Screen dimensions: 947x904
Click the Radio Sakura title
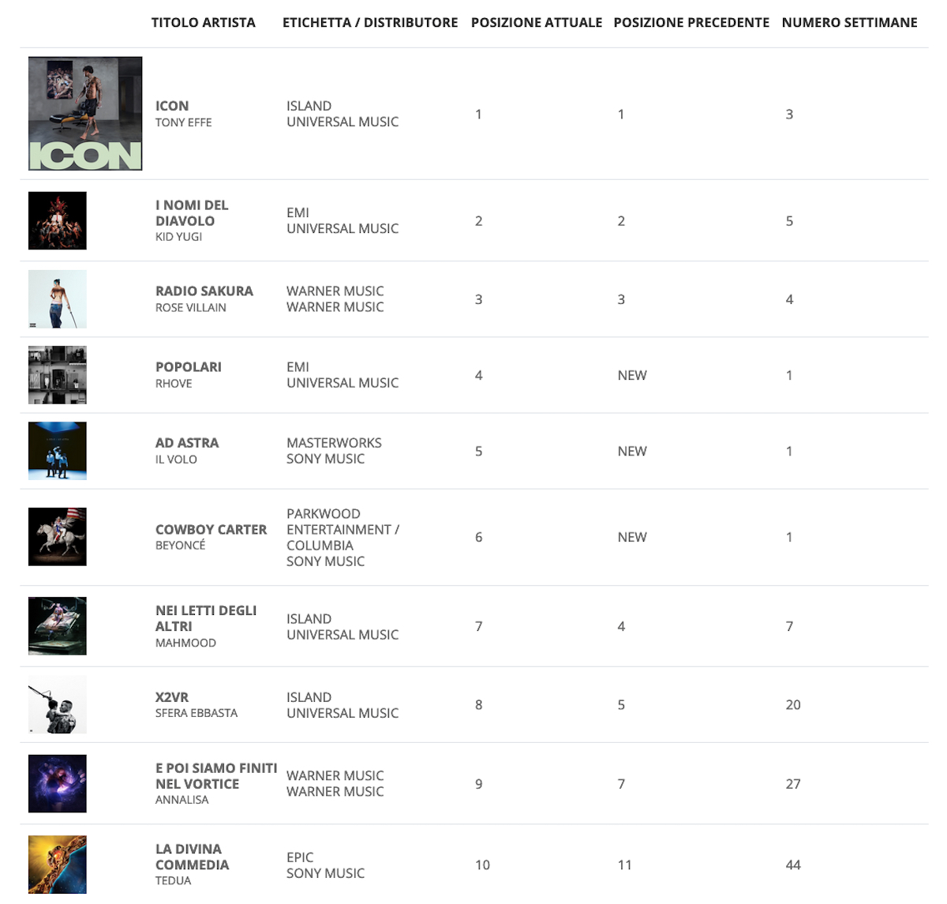(x=204, y=291)
